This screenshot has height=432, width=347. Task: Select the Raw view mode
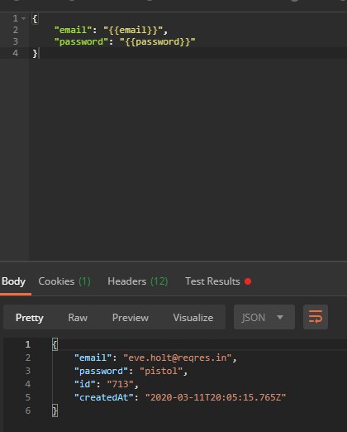(x=78, y=318)
